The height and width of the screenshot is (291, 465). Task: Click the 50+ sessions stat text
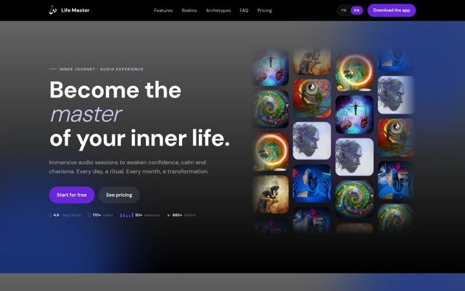tap(147, 215)
